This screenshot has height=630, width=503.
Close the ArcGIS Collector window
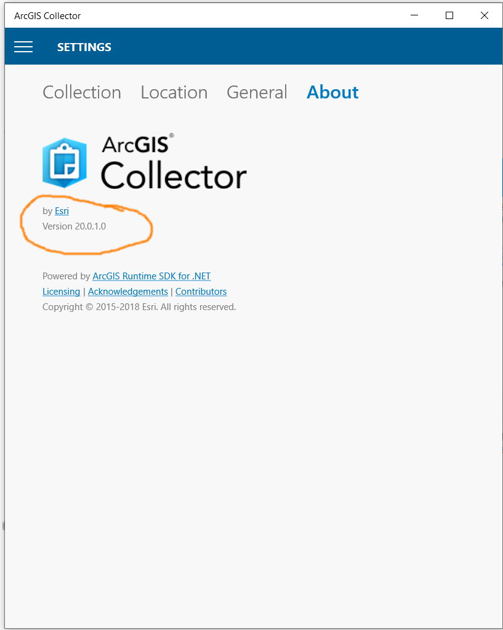pyautogui.click(x=485, y=15)
